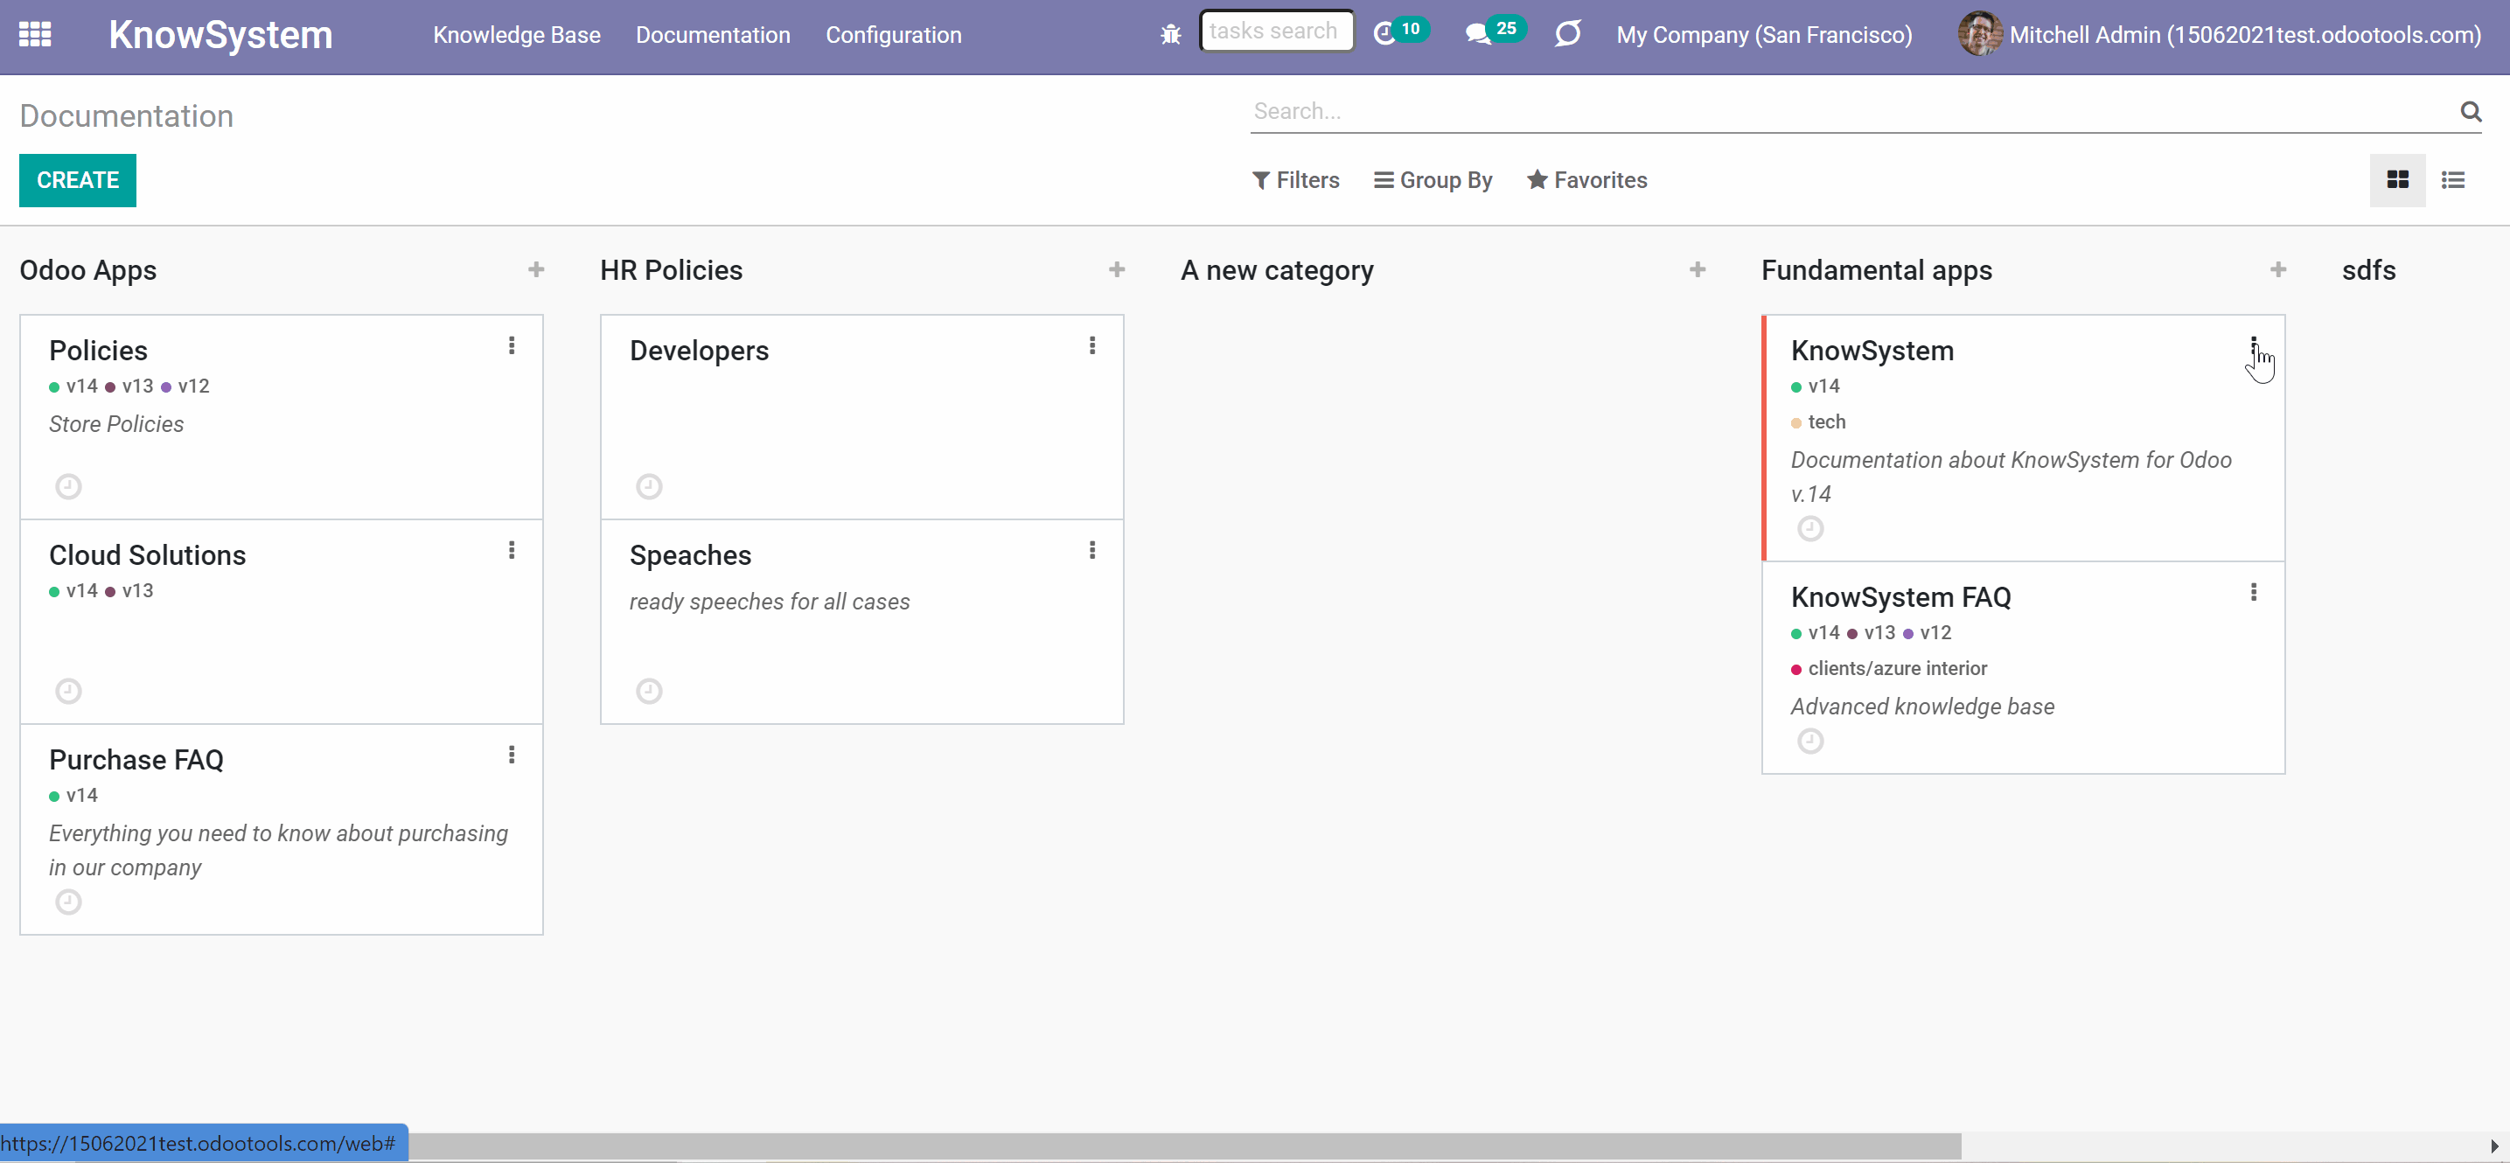The image size is (2510, 1163).
Task: Open the Mitchell Admin user menu
Action: coord(2220,35)
